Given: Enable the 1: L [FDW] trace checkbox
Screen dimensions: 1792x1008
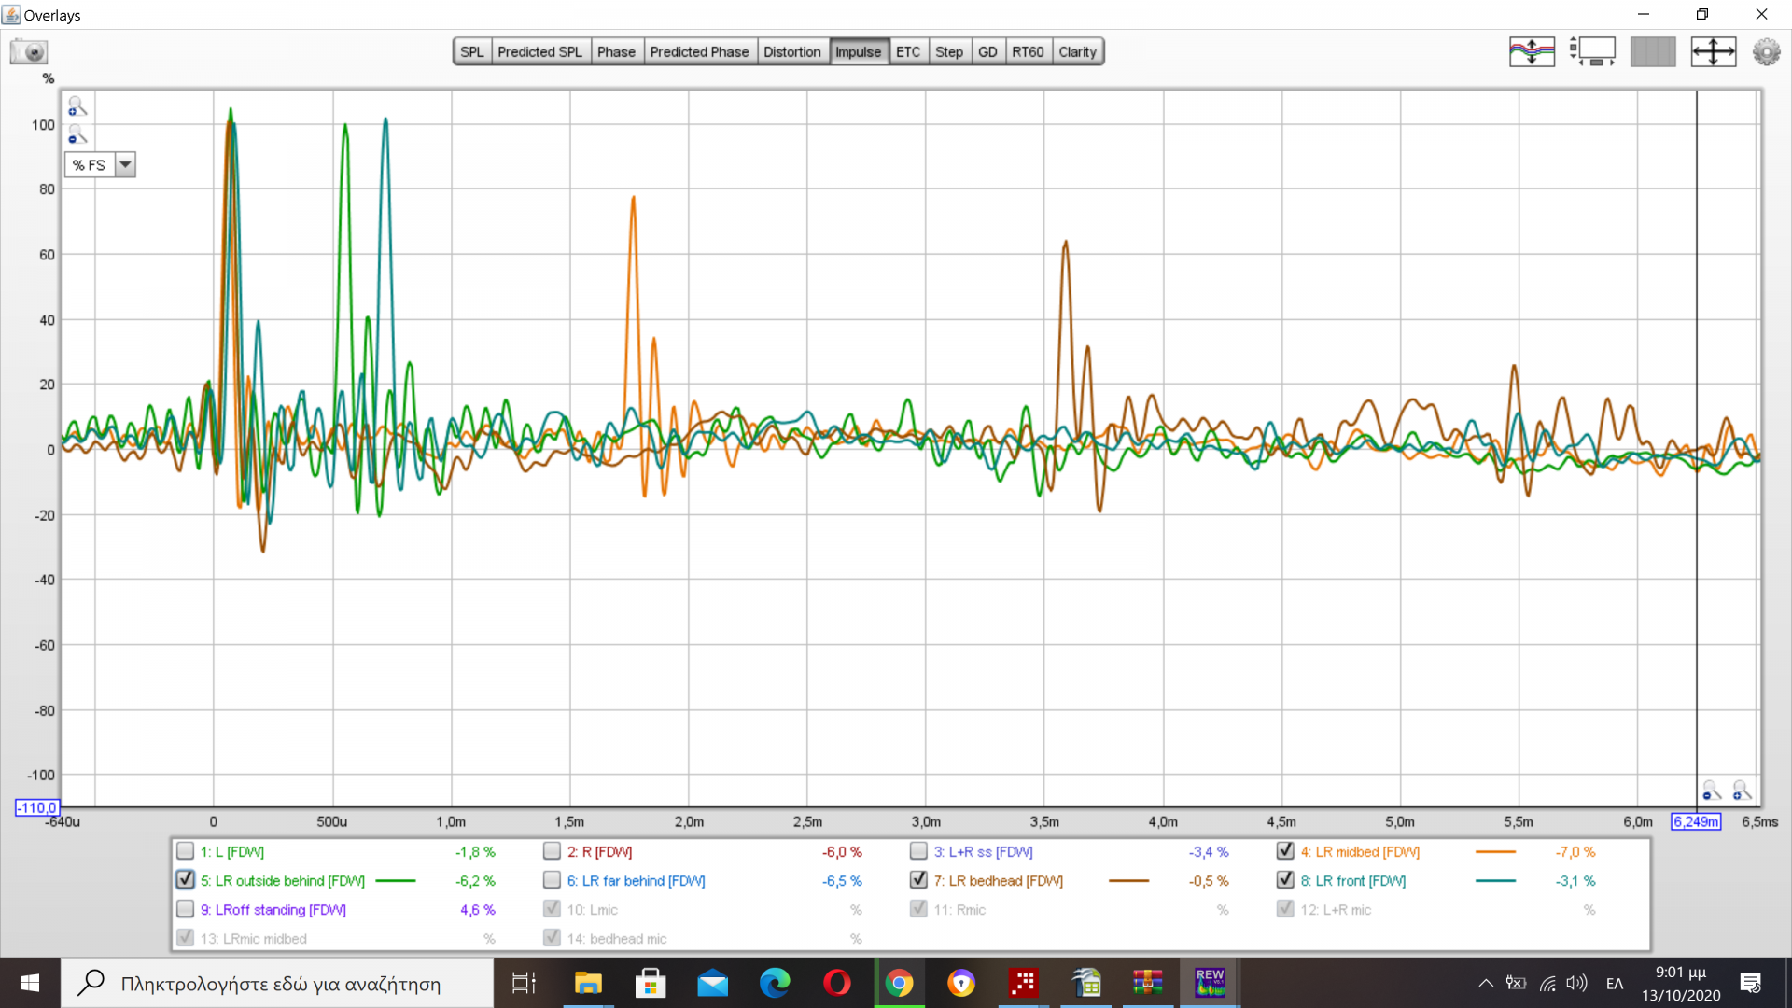Looking at the screenshot, I should 185,851.
